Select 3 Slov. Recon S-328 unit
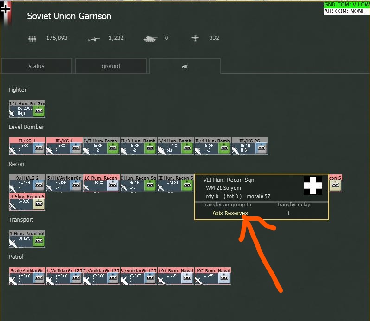 click(x=27, y=202)
